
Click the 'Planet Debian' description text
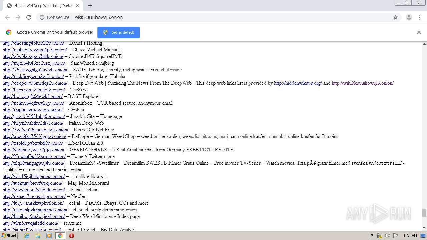coord(84,190)
